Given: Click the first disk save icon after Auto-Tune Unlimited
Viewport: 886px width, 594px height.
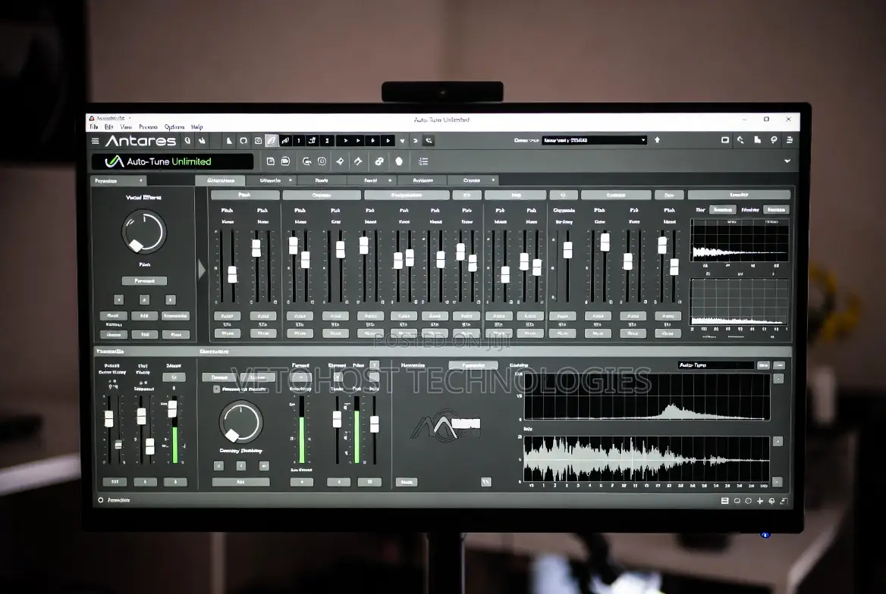Looking at the screenshot, I should point(271,161).
